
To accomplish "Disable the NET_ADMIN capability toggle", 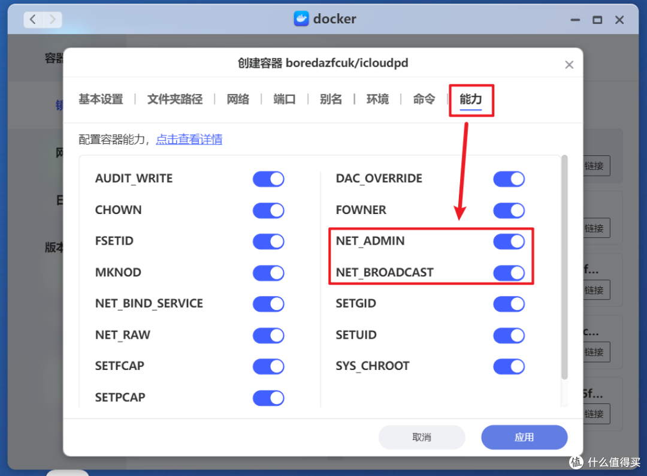I will 509,242.
